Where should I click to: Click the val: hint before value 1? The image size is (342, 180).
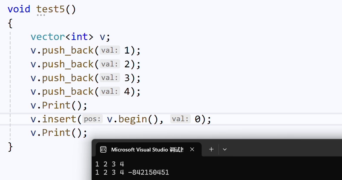[x=110, y=51]
